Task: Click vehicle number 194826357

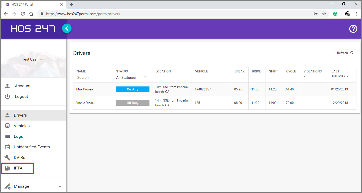Action: tap(203, 89)
